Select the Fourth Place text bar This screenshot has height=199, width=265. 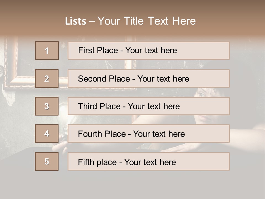pos(149,134)
